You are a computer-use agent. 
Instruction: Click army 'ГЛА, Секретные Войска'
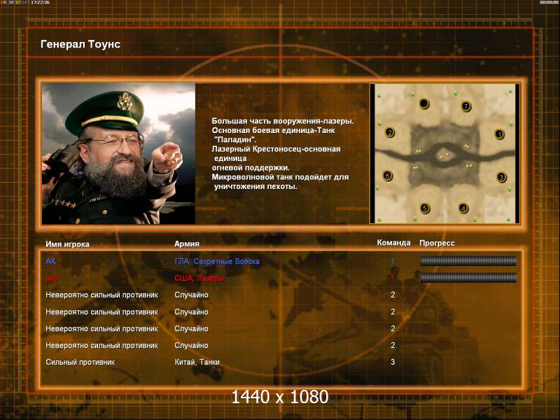click(217, 261)
